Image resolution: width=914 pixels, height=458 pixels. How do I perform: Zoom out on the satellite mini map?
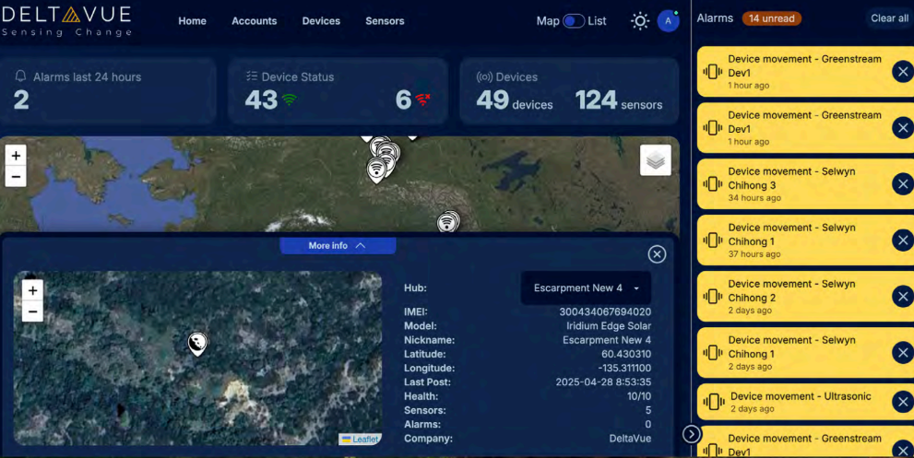tap(33, 312)
